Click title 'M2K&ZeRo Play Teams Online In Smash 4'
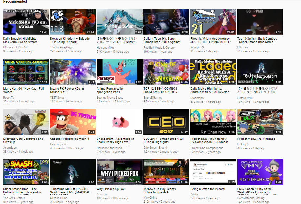Screen dimensions: 301x204 [x=160, y=191]
